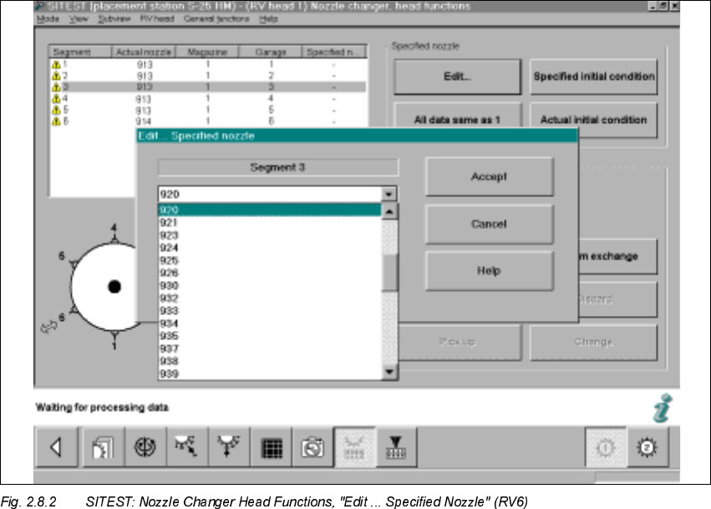
Task: Click the nozzle axis movement icon
Action: (187, 447)
